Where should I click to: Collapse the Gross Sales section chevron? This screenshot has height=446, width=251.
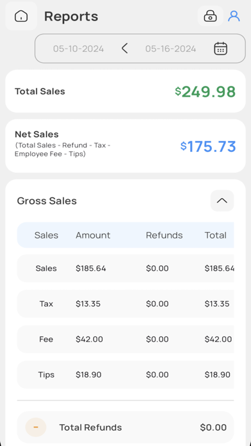click(x=222, y=201)
